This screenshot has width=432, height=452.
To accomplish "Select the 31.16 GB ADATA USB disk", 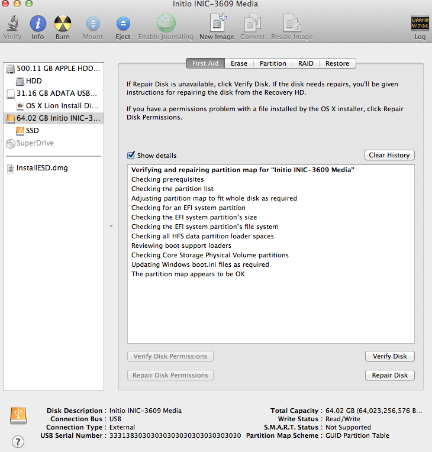I will click(54, 93).
